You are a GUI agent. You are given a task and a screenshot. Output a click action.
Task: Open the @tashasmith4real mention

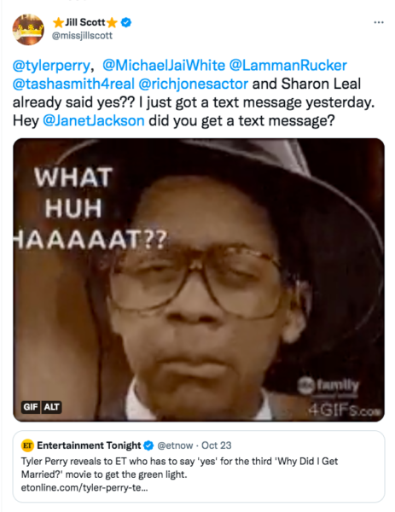(73, 84)
